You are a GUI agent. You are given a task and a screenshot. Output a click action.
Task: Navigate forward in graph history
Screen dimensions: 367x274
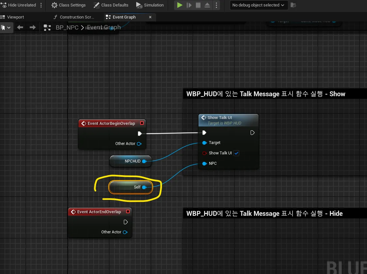pos(33,28)
